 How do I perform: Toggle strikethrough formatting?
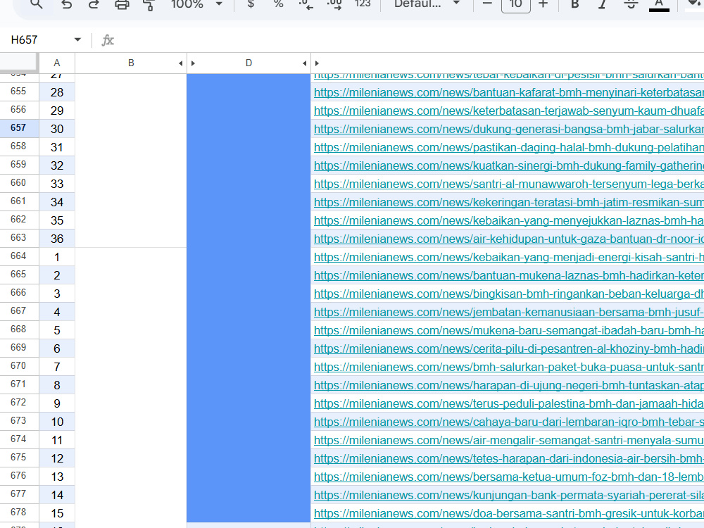point(631,4)
